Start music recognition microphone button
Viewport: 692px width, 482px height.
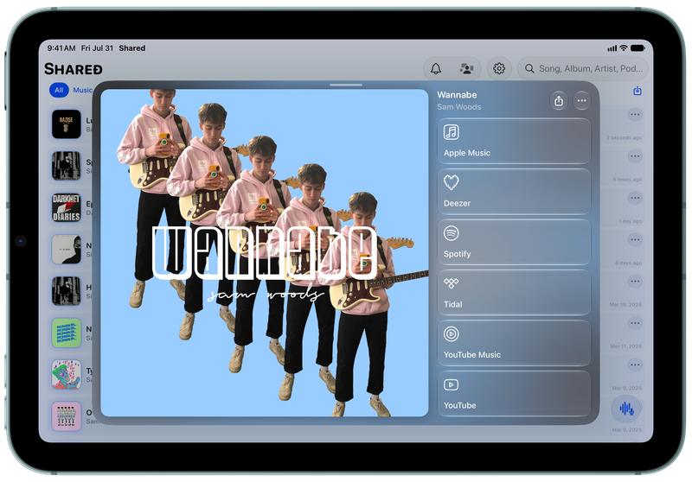pyautogui.click(x=626, y=409)
